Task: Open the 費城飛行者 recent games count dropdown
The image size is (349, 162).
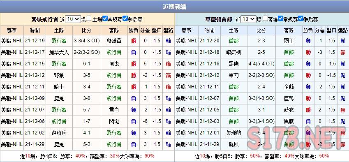Action: pos(73,19)
